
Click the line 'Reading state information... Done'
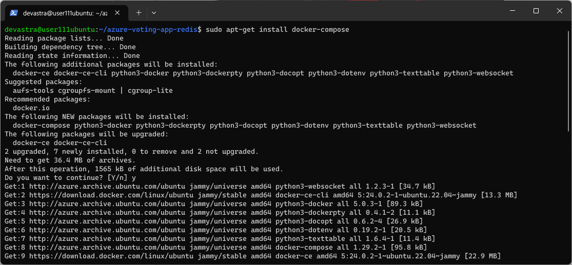[x=72, y=56]
